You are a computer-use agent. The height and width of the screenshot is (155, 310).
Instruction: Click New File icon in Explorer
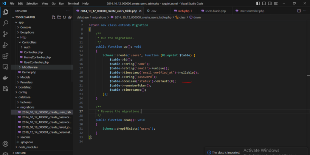click(54, 17)
